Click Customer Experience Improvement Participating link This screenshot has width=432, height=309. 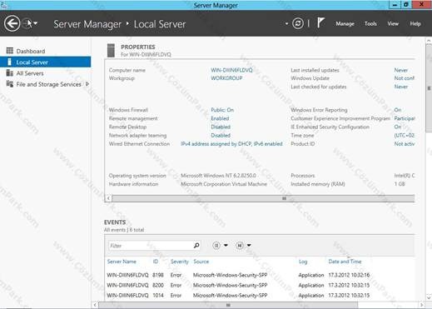[405, 118]
